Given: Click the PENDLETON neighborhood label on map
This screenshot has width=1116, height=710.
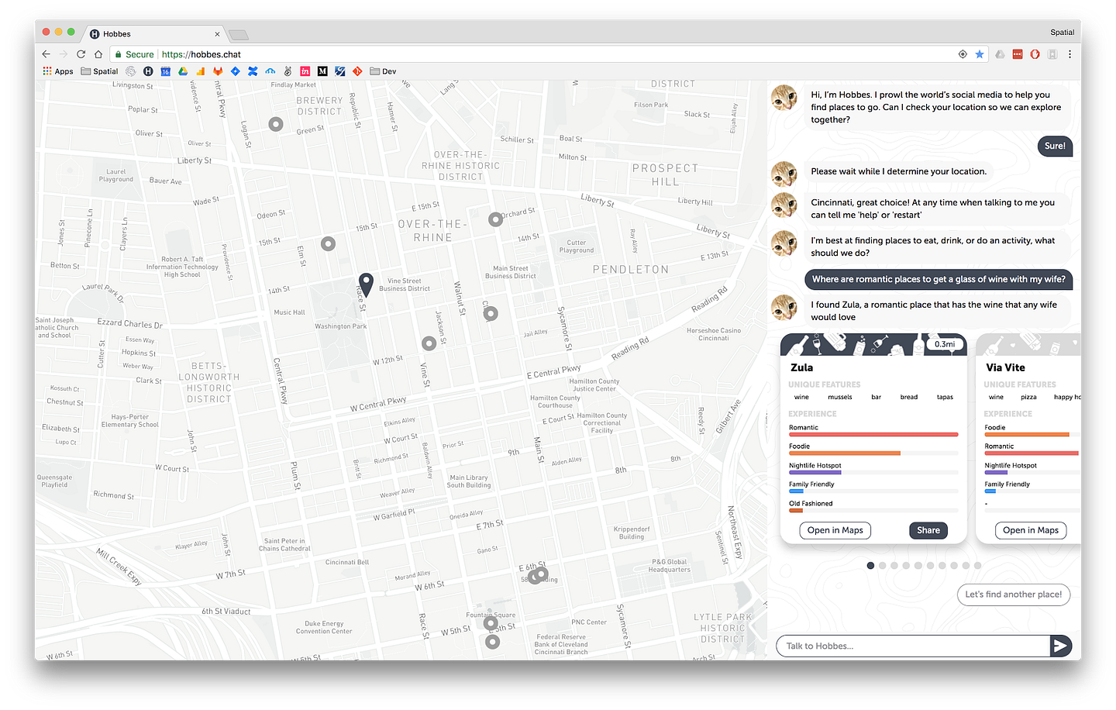Looking at the screenshot, I should point(630,270).
